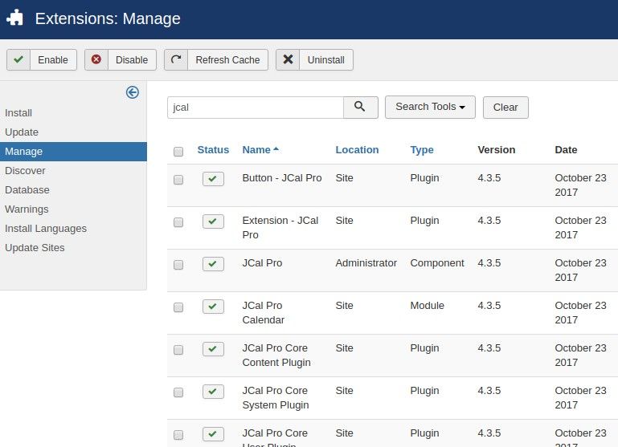Sort the table by Status column
The height and width of the screenshot is (447, 618).
tap(213, 150)
